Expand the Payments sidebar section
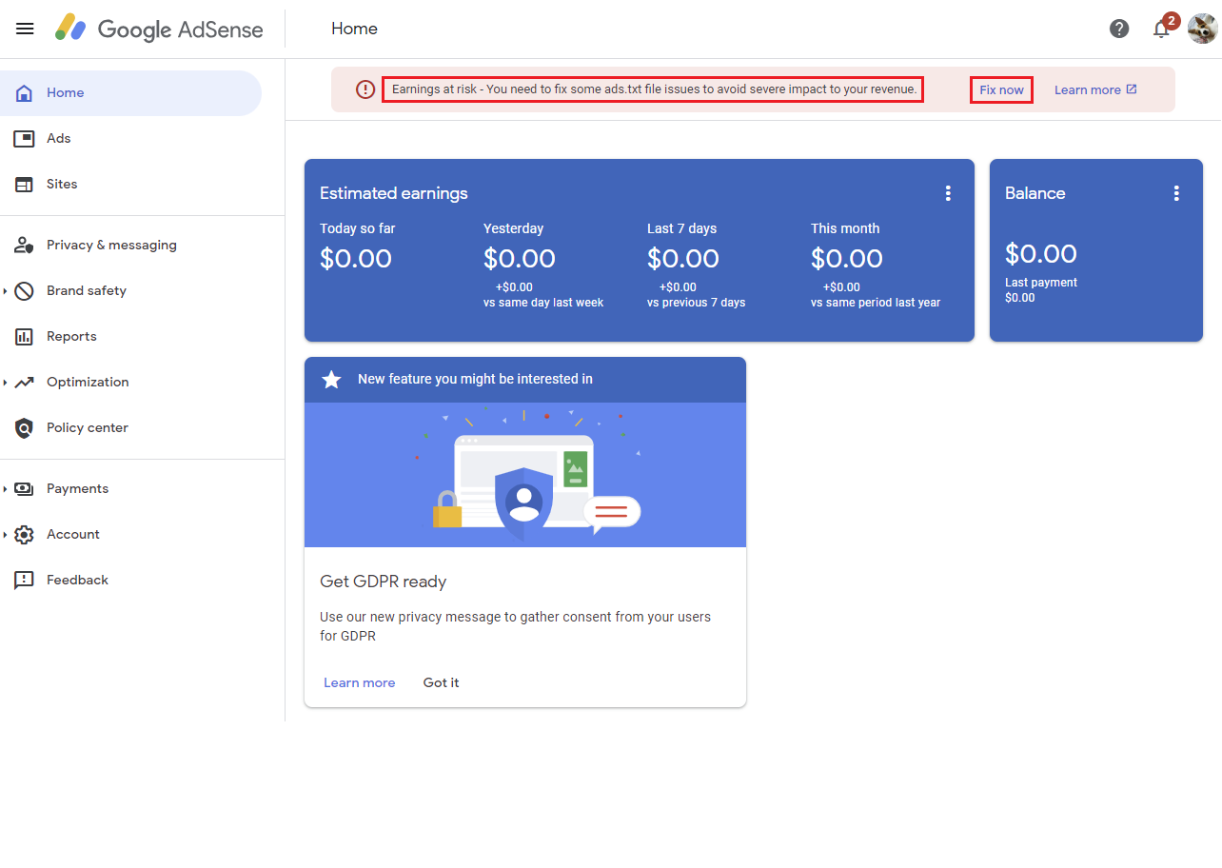1222x868 pixels. pyautogui.click(x=77, y=488)
